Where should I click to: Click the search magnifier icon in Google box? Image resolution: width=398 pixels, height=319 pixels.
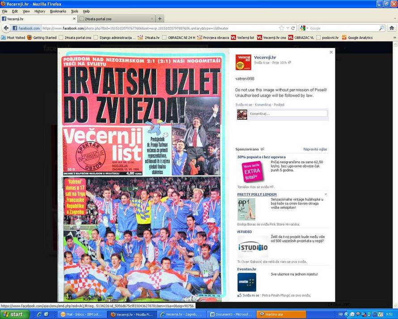(x=381, y=28)
